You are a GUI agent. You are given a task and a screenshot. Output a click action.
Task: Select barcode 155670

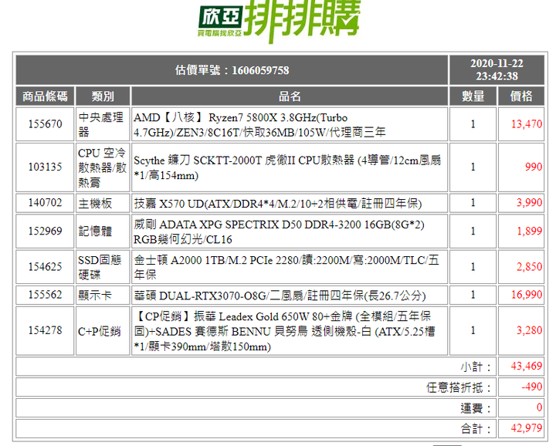point(45,124)
